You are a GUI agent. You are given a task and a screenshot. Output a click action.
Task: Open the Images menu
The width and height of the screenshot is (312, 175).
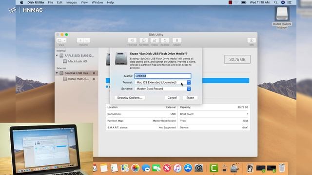click(72, 2)
